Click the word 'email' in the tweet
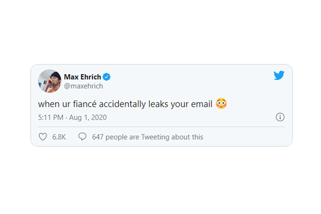 pos(202,104)
